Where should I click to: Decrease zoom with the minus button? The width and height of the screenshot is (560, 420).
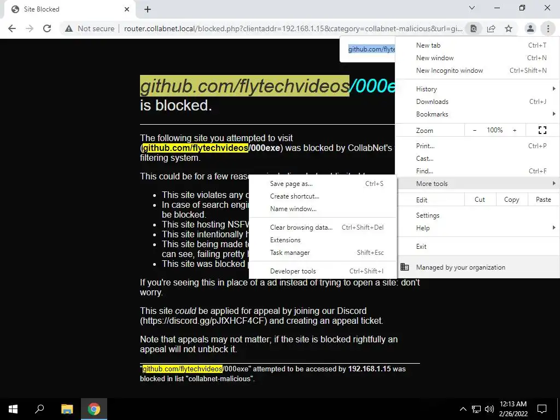(x=475, y=130)
